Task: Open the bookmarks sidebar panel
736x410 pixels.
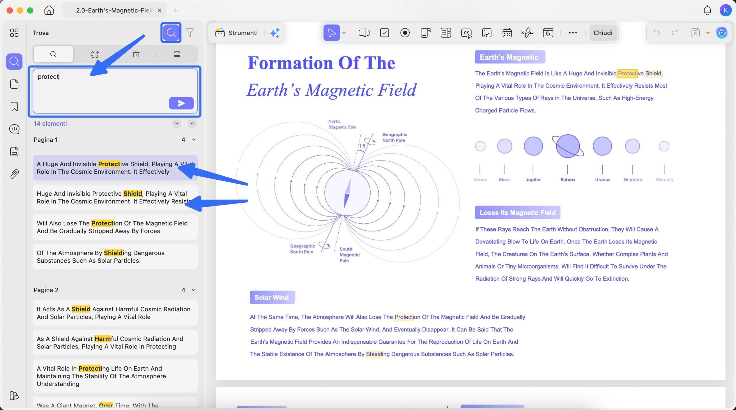Action: point(14,107)
